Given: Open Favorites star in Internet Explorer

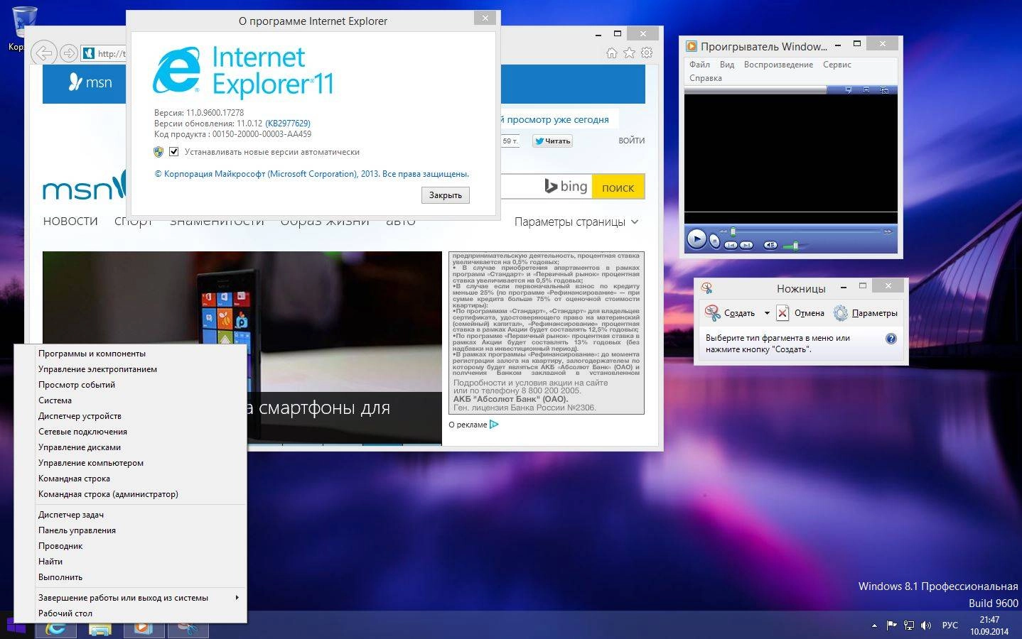Looking at the screenshot, I should [629, 53].
